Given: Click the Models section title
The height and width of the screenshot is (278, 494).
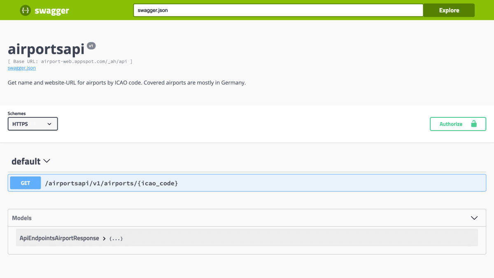Looking at the screenshot, I should click(x=22, y=218).
